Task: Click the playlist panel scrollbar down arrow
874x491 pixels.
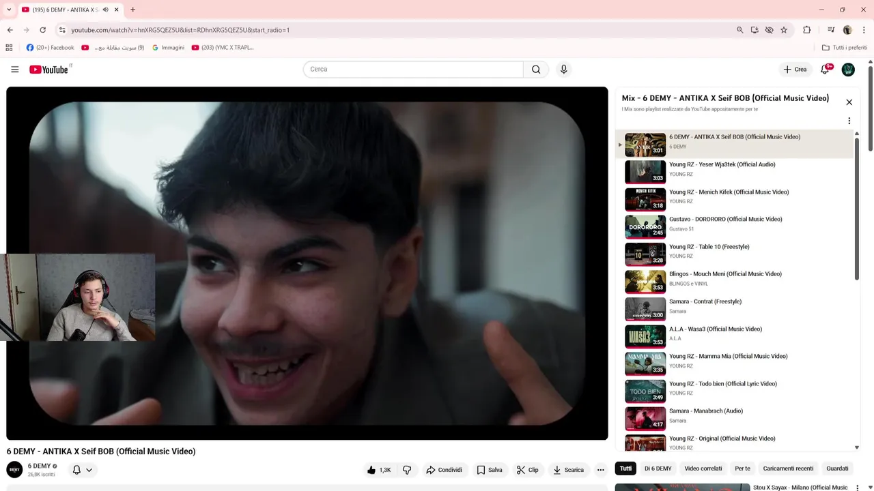Action: [857, 447]
